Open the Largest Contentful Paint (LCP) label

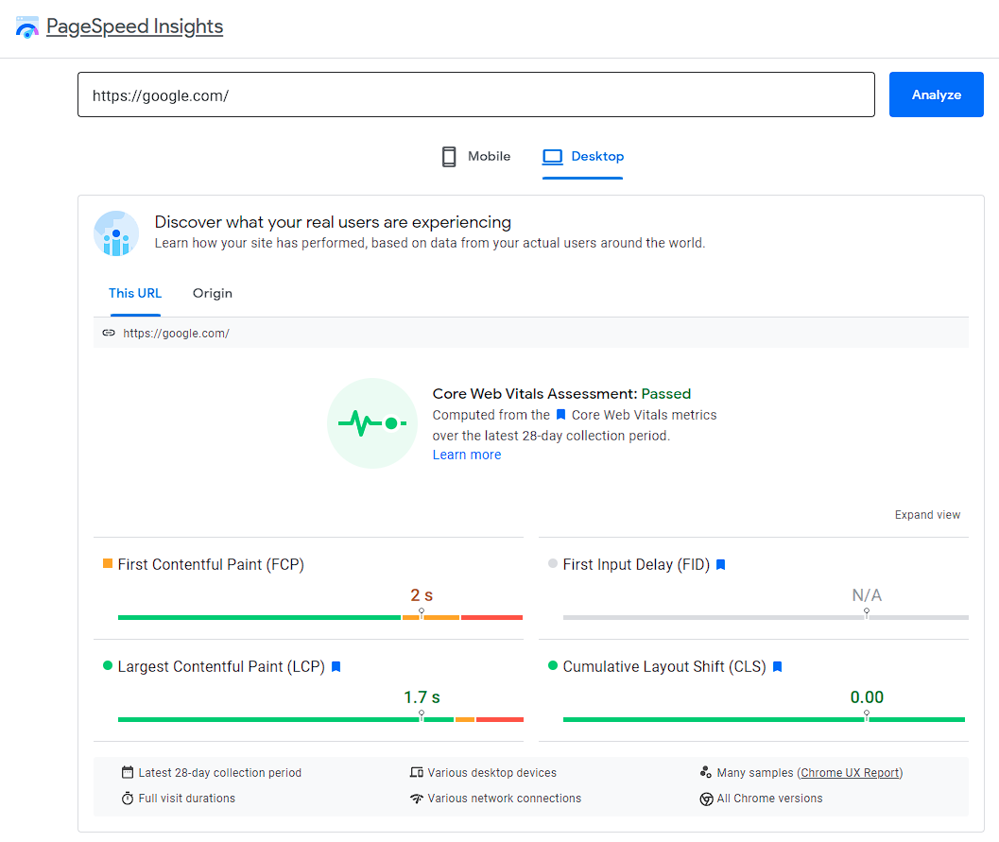(221, 666)
